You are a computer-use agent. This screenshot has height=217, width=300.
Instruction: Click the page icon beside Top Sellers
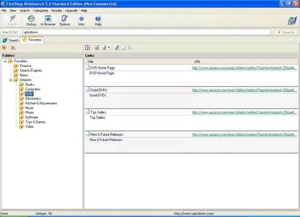click(x=88, y=112)
